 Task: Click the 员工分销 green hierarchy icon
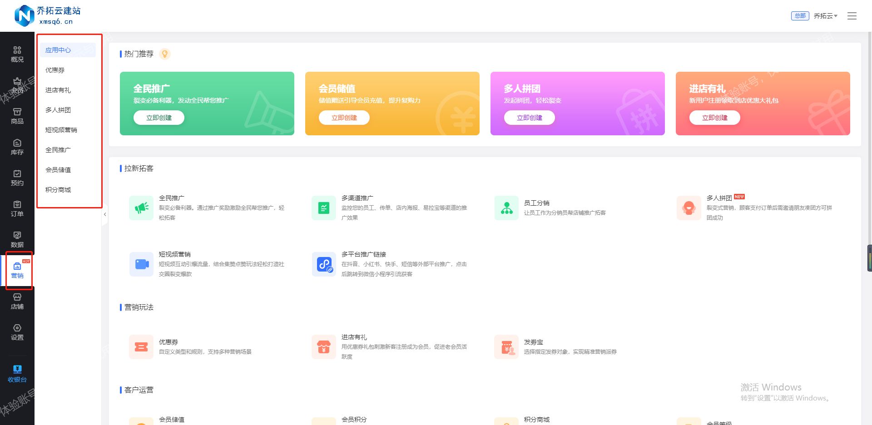point(506,208)
